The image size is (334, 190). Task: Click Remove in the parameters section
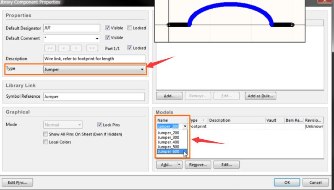tap(198, 96)
